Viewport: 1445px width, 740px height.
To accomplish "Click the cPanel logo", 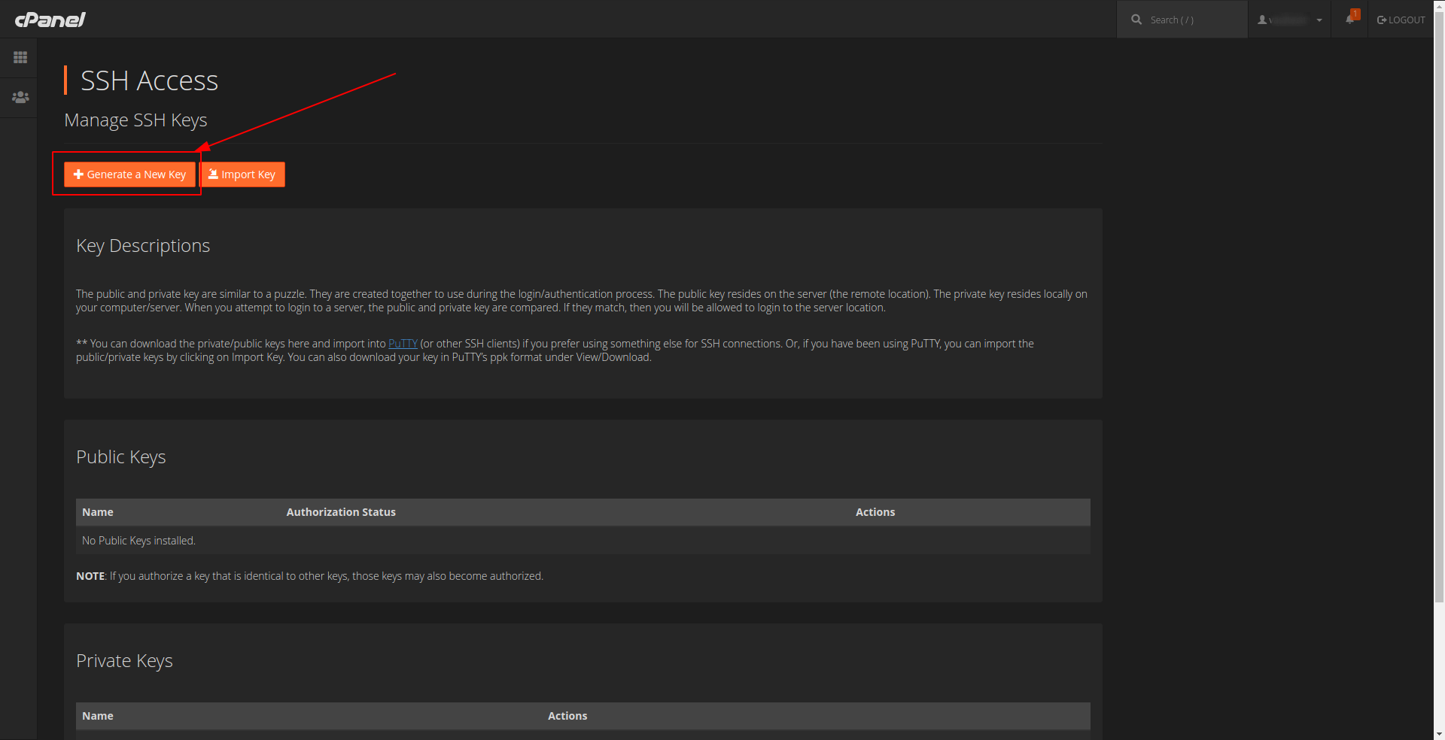I will 50,20.
